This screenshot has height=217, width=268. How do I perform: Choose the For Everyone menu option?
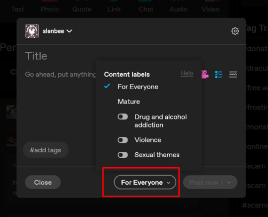(138, 87)
